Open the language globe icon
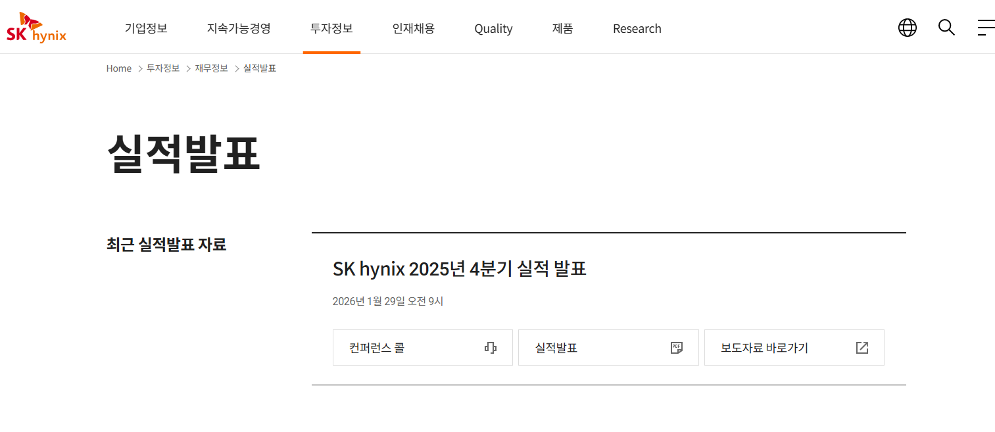 point(908,28)
